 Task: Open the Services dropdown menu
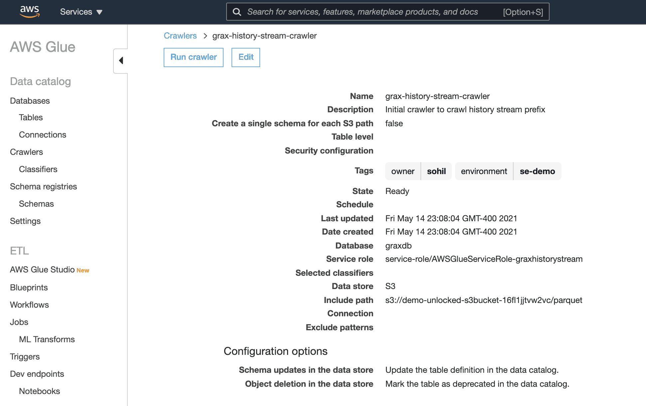point(81,12)
